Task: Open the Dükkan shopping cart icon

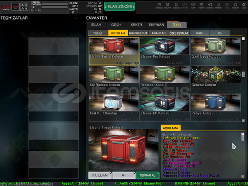Action: [x=176, y=5]
